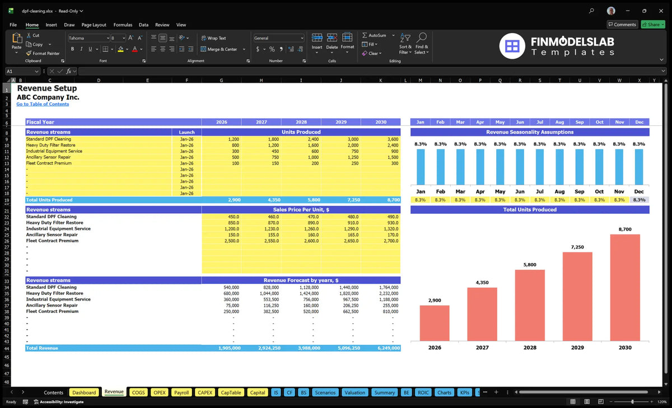Apply the yellow Fill Color swatch

click(x=120, y=49)
